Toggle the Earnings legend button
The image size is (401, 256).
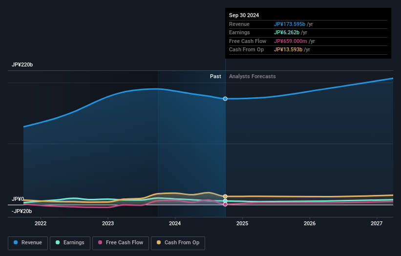click(70, 243)
